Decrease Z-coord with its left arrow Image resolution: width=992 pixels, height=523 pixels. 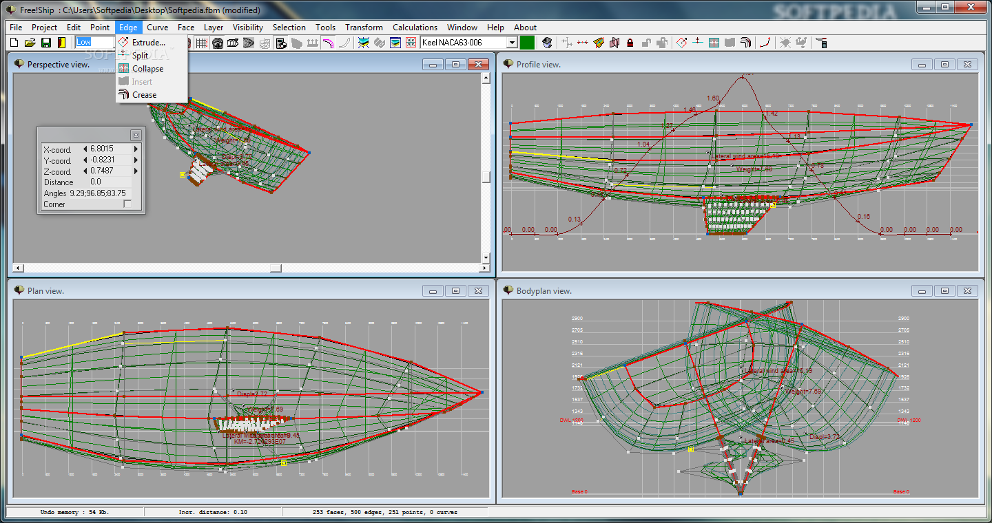tap(85, 171)
